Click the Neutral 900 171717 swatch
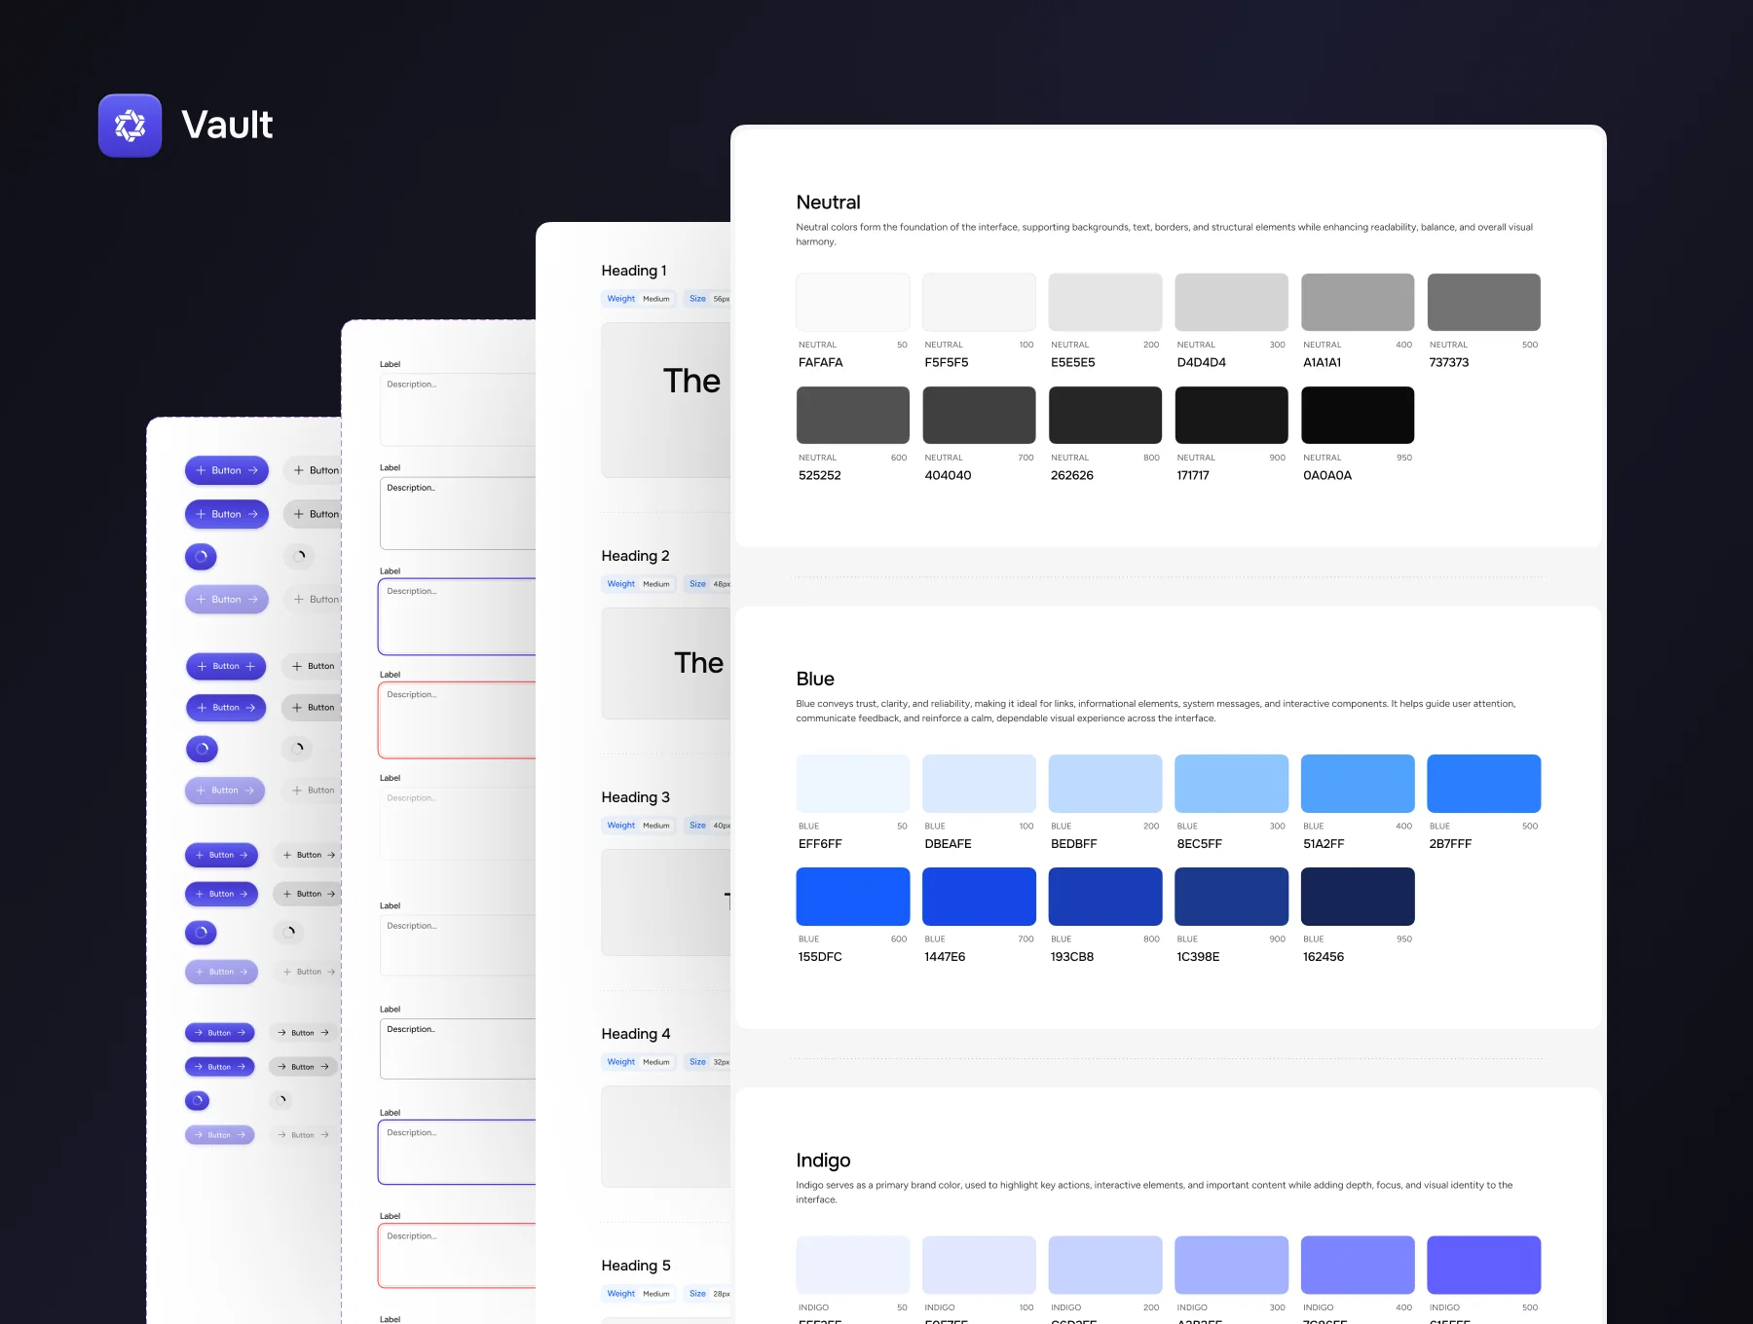Screen dimensions: 1753x1324 (1231, 415)
